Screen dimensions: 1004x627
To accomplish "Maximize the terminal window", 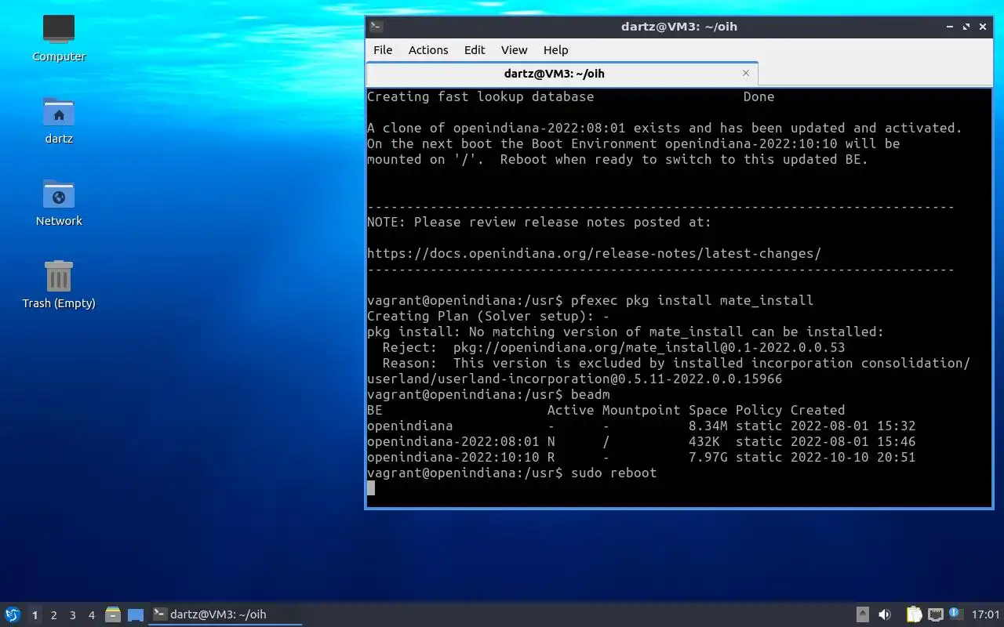I will point(967,27).
